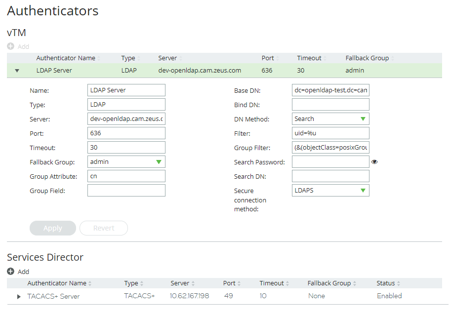Image resolution: width=449 pixels, height=314 pixels.
Task: Focus the Bind DN input field
Action: tap(330, 105)
